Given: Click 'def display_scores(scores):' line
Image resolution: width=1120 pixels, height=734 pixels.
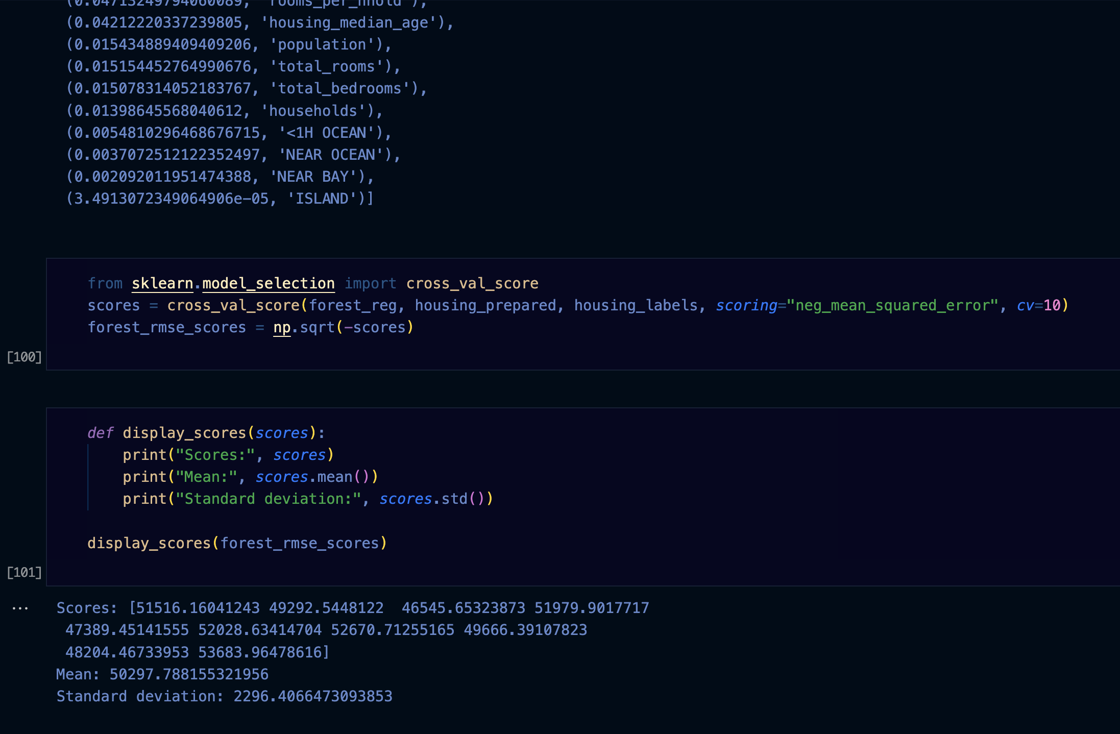Looking at the screenshot, I should (206, 433).
